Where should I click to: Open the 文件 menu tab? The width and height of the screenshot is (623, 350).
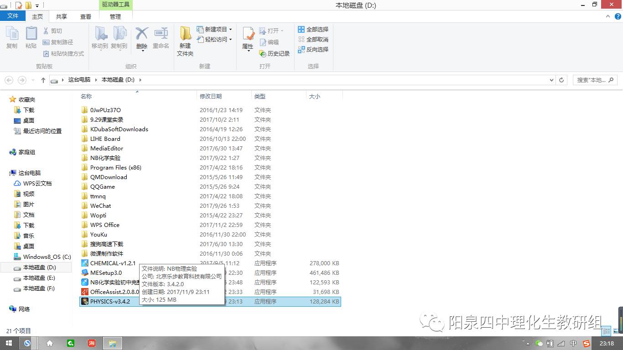(13, 16)
